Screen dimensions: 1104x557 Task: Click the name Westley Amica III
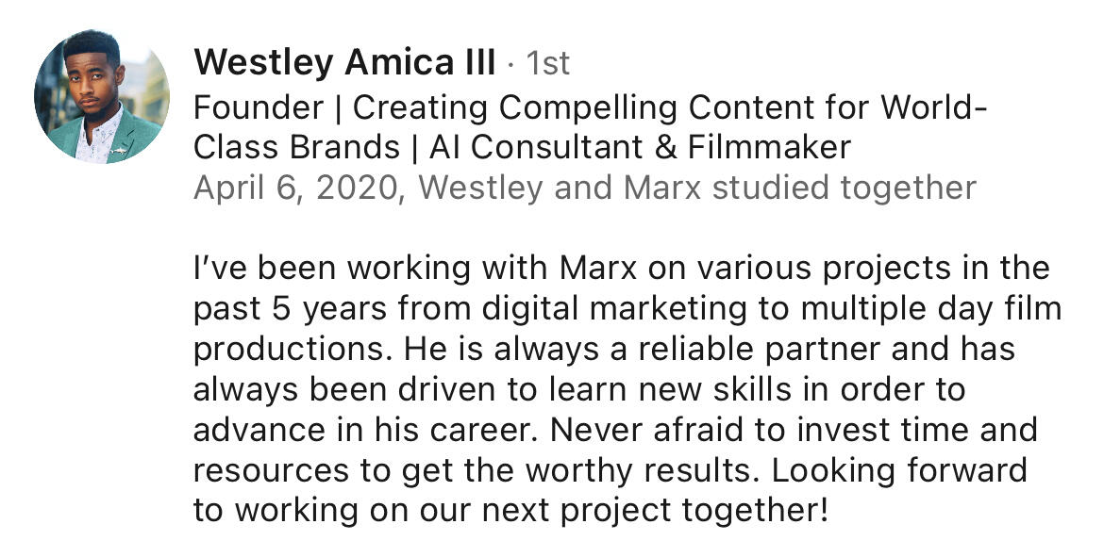tap(344, 63)
